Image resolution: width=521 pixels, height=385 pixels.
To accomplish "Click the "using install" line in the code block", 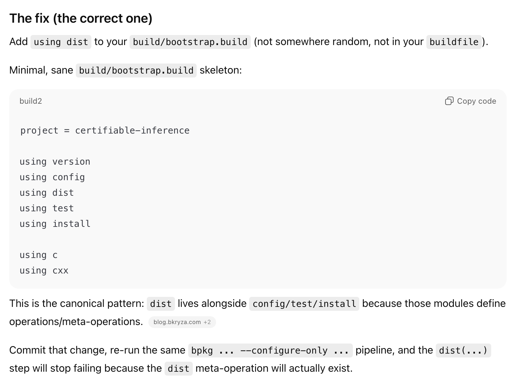I will click(55, 224).
